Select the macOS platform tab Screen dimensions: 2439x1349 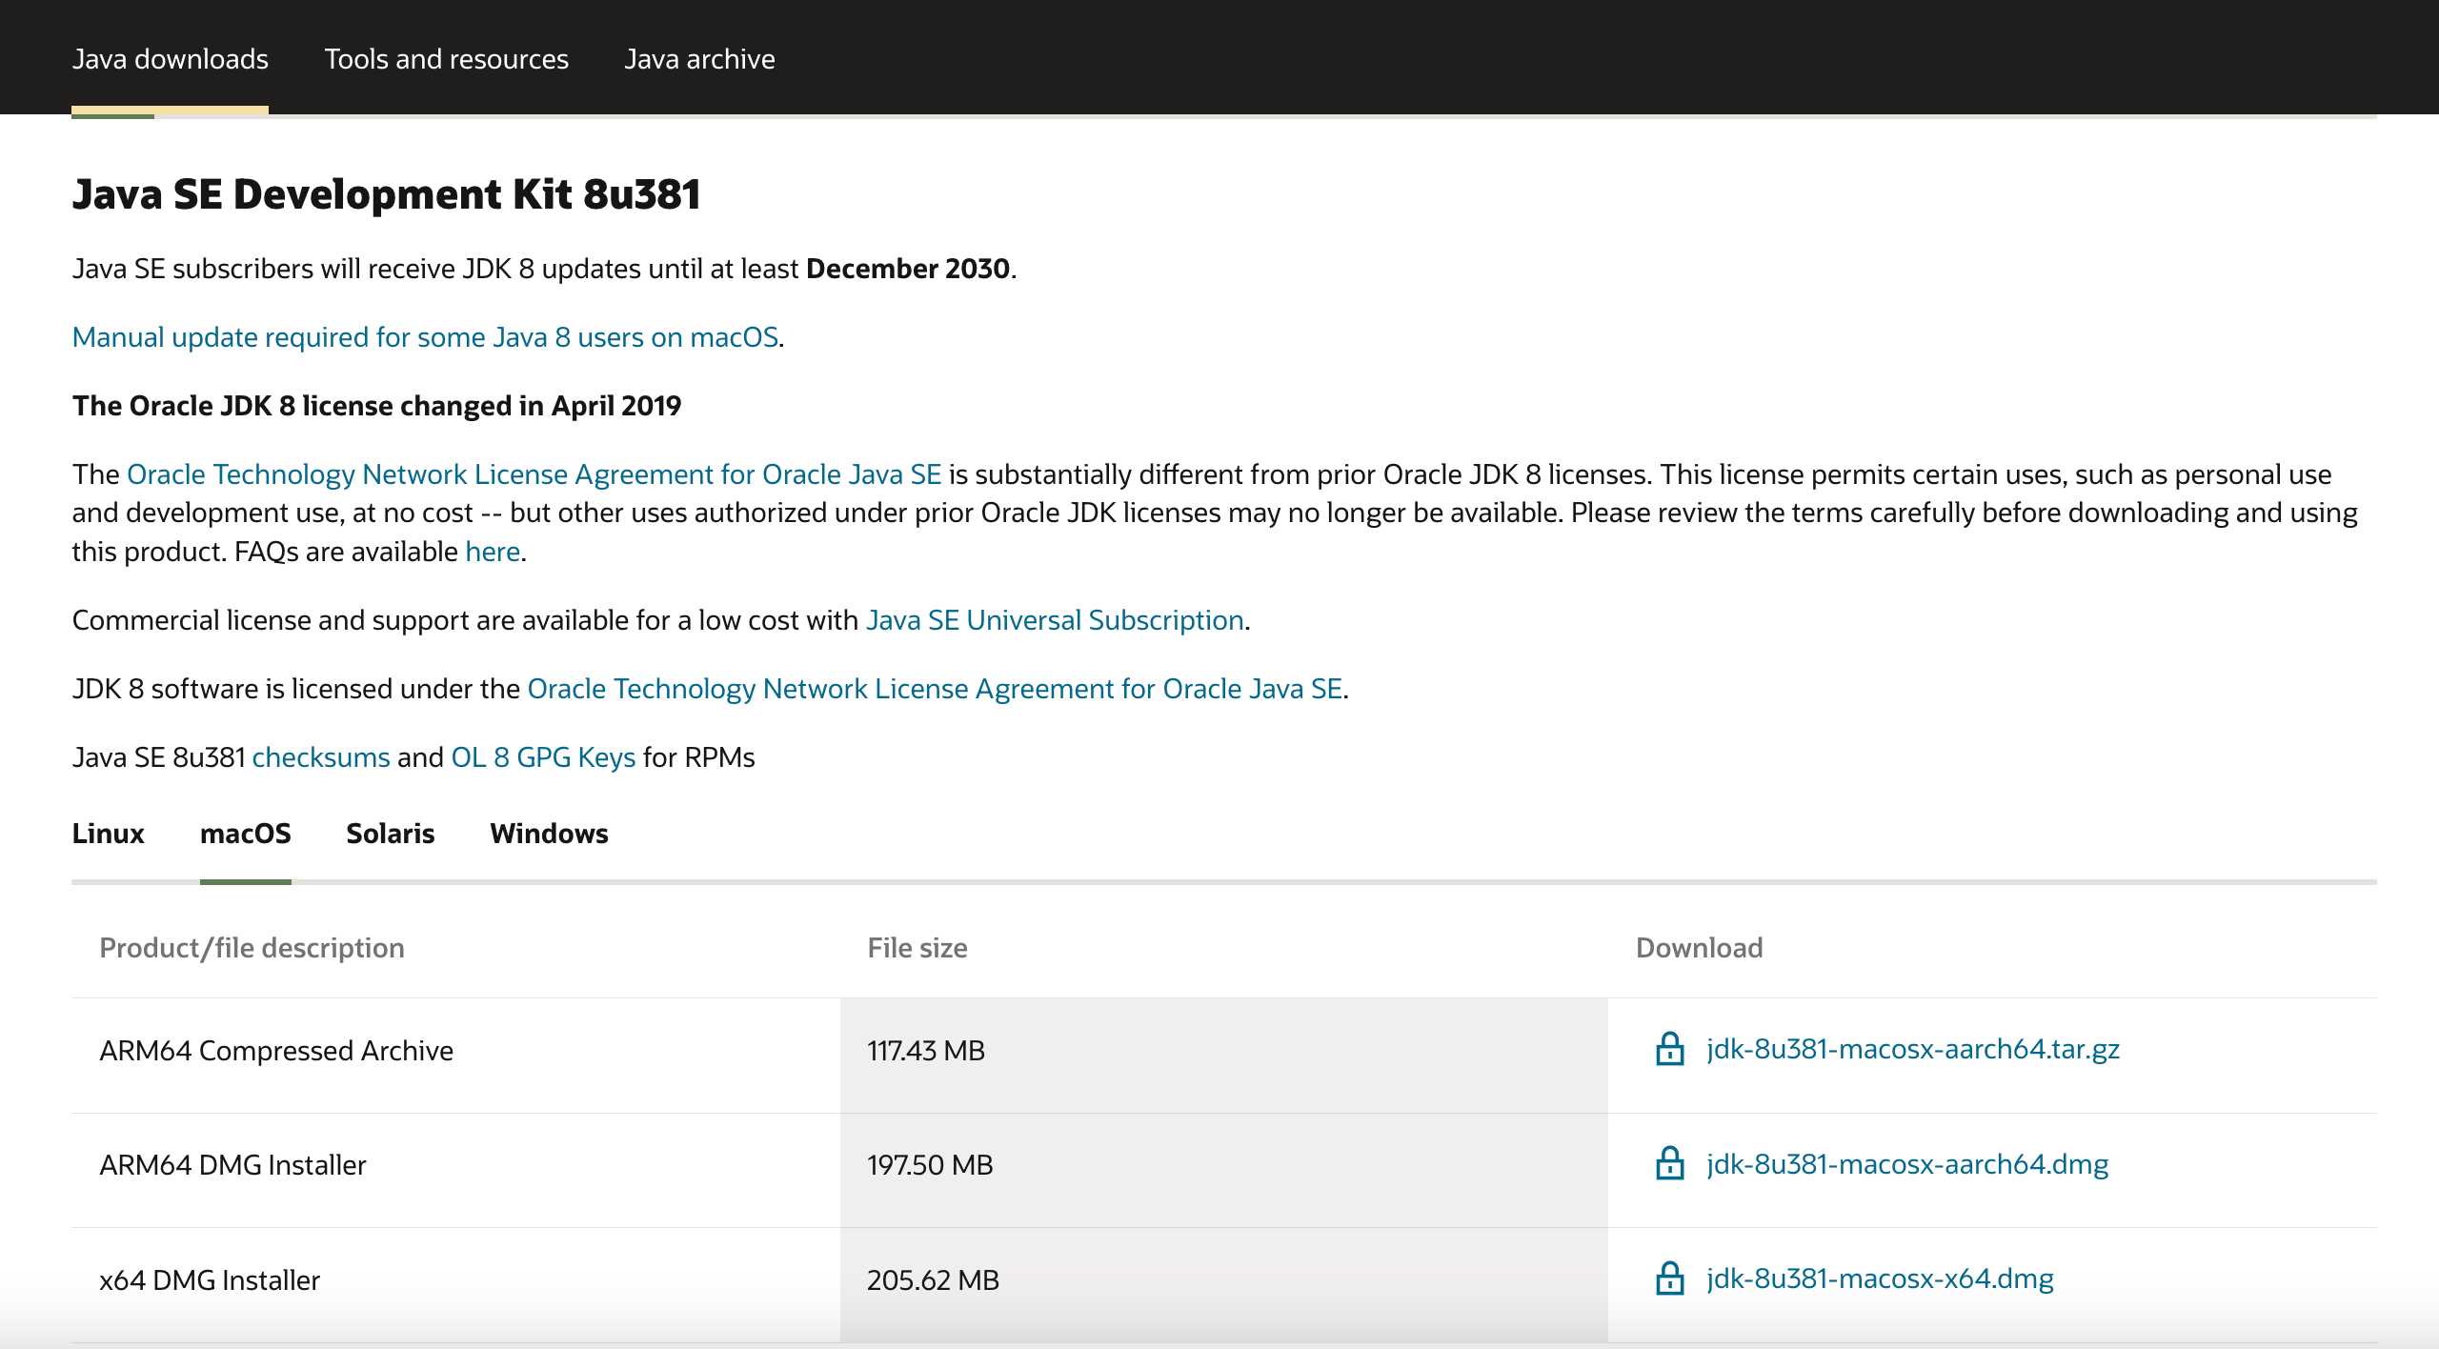[245, 834]
